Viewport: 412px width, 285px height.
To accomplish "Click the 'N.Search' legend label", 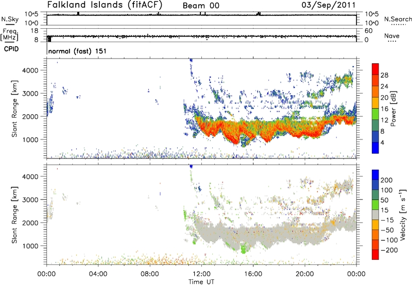I will pos(398,19).
